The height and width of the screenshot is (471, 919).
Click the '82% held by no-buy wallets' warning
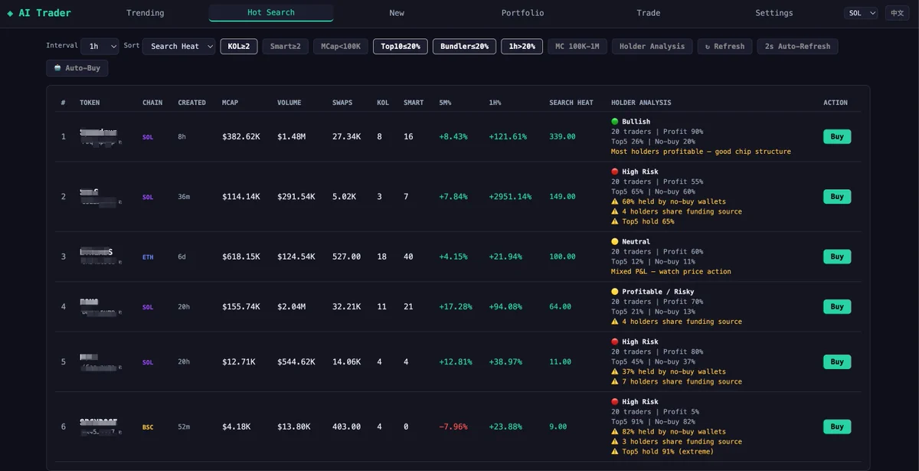pos(669,432)
